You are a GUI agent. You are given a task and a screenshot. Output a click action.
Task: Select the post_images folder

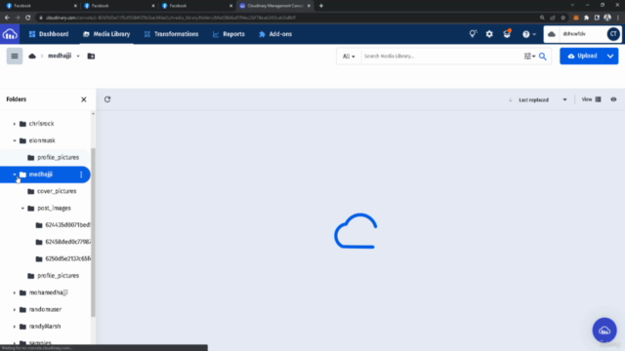(x=54, y=208)
